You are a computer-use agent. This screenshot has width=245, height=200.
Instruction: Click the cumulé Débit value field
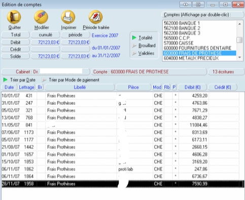pos(46,42)
